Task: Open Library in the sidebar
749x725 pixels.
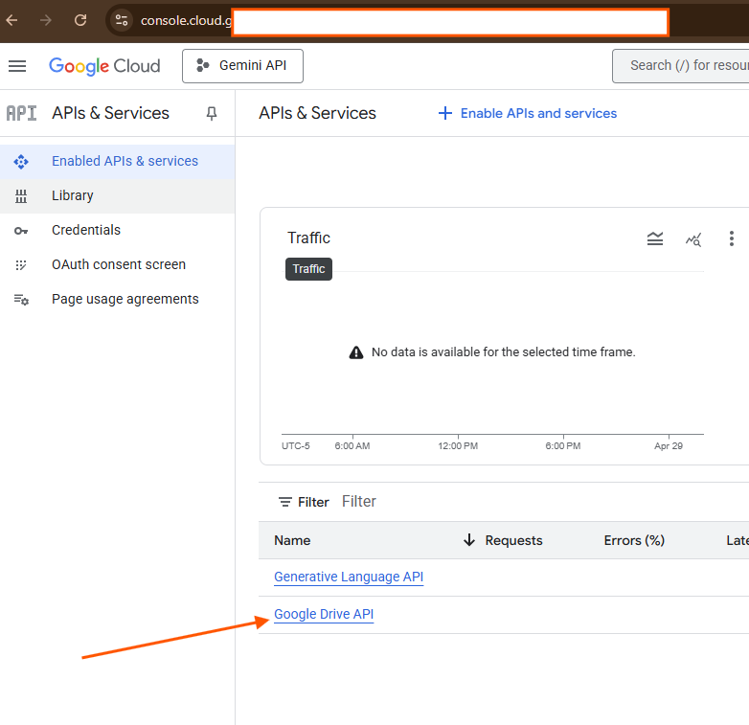Action: [x=118, y=195]
